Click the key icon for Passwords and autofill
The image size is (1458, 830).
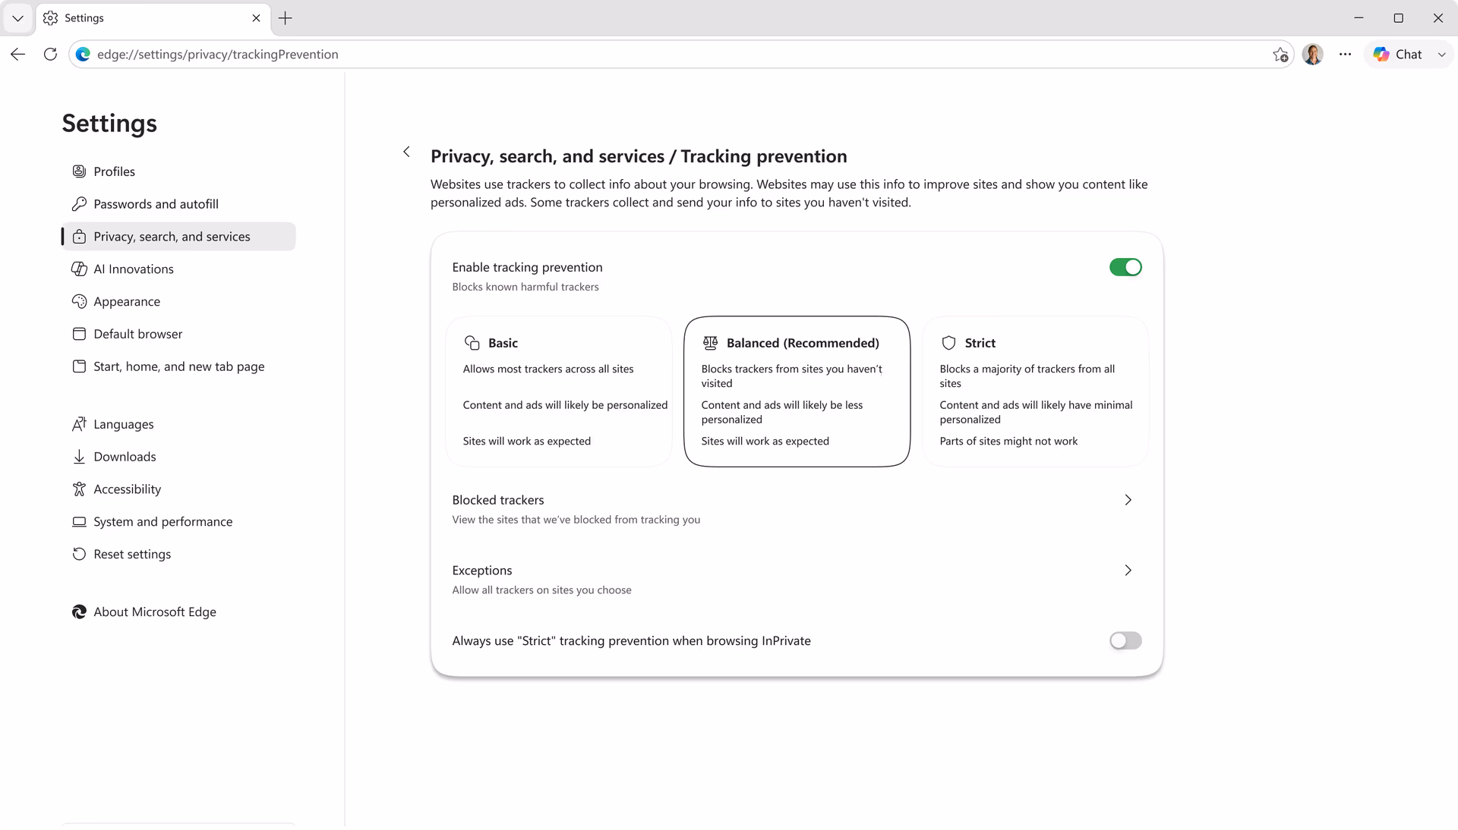click(x=79, y=204)
